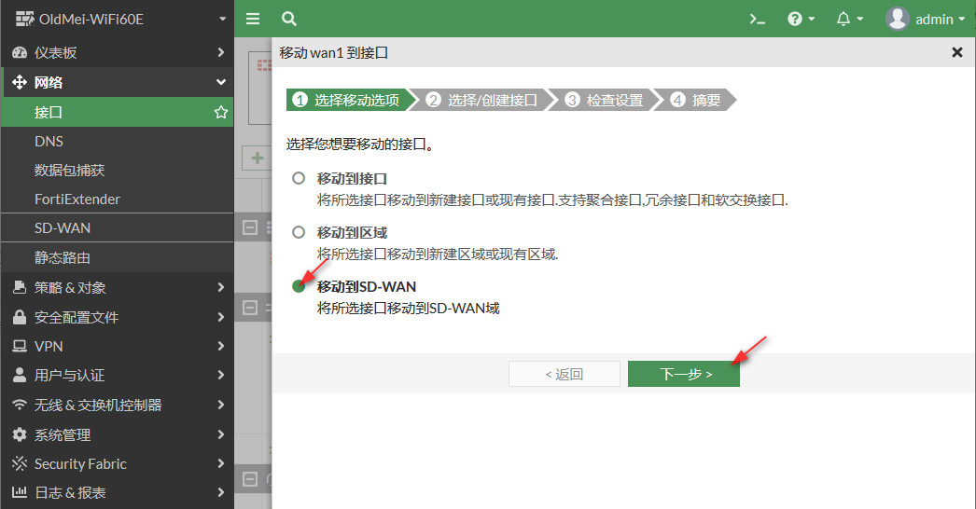Click the 网络 network arrows icon

[20, 82]
